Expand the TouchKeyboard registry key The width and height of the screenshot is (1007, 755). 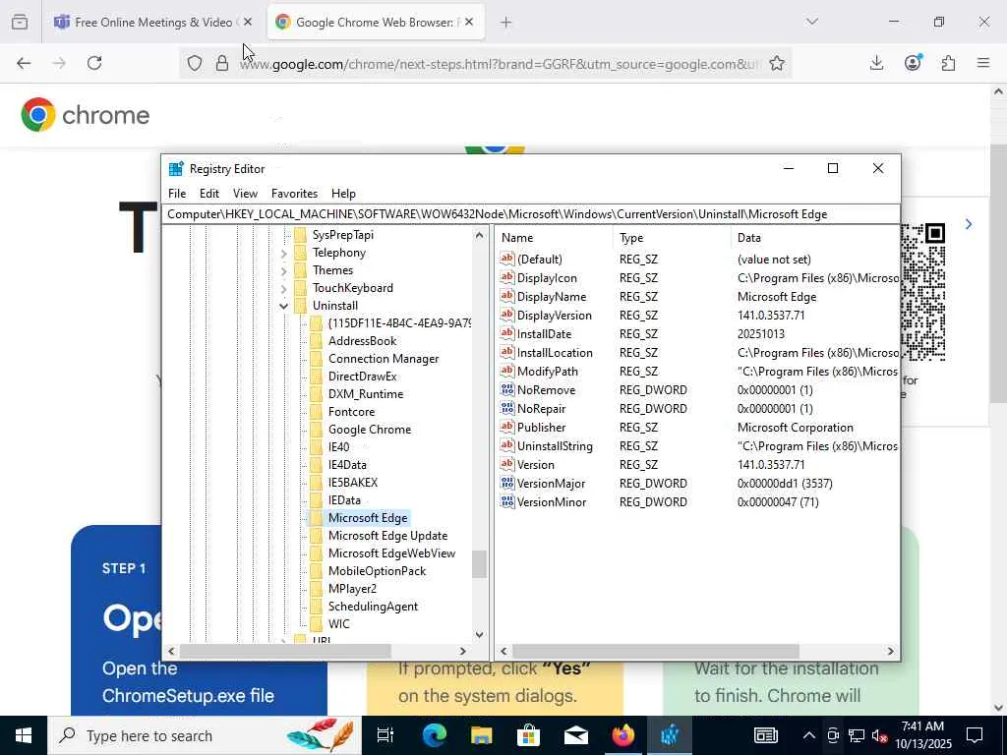283,288
